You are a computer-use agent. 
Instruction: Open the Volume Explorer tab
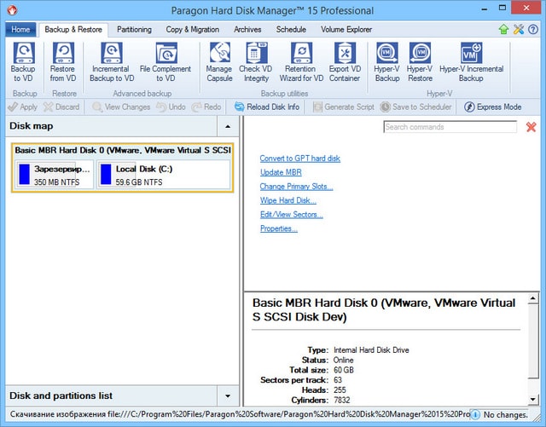348,29
